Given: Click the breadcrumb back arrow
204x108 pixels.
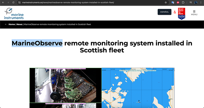Looking at the screenshot, I should [6, 24].
